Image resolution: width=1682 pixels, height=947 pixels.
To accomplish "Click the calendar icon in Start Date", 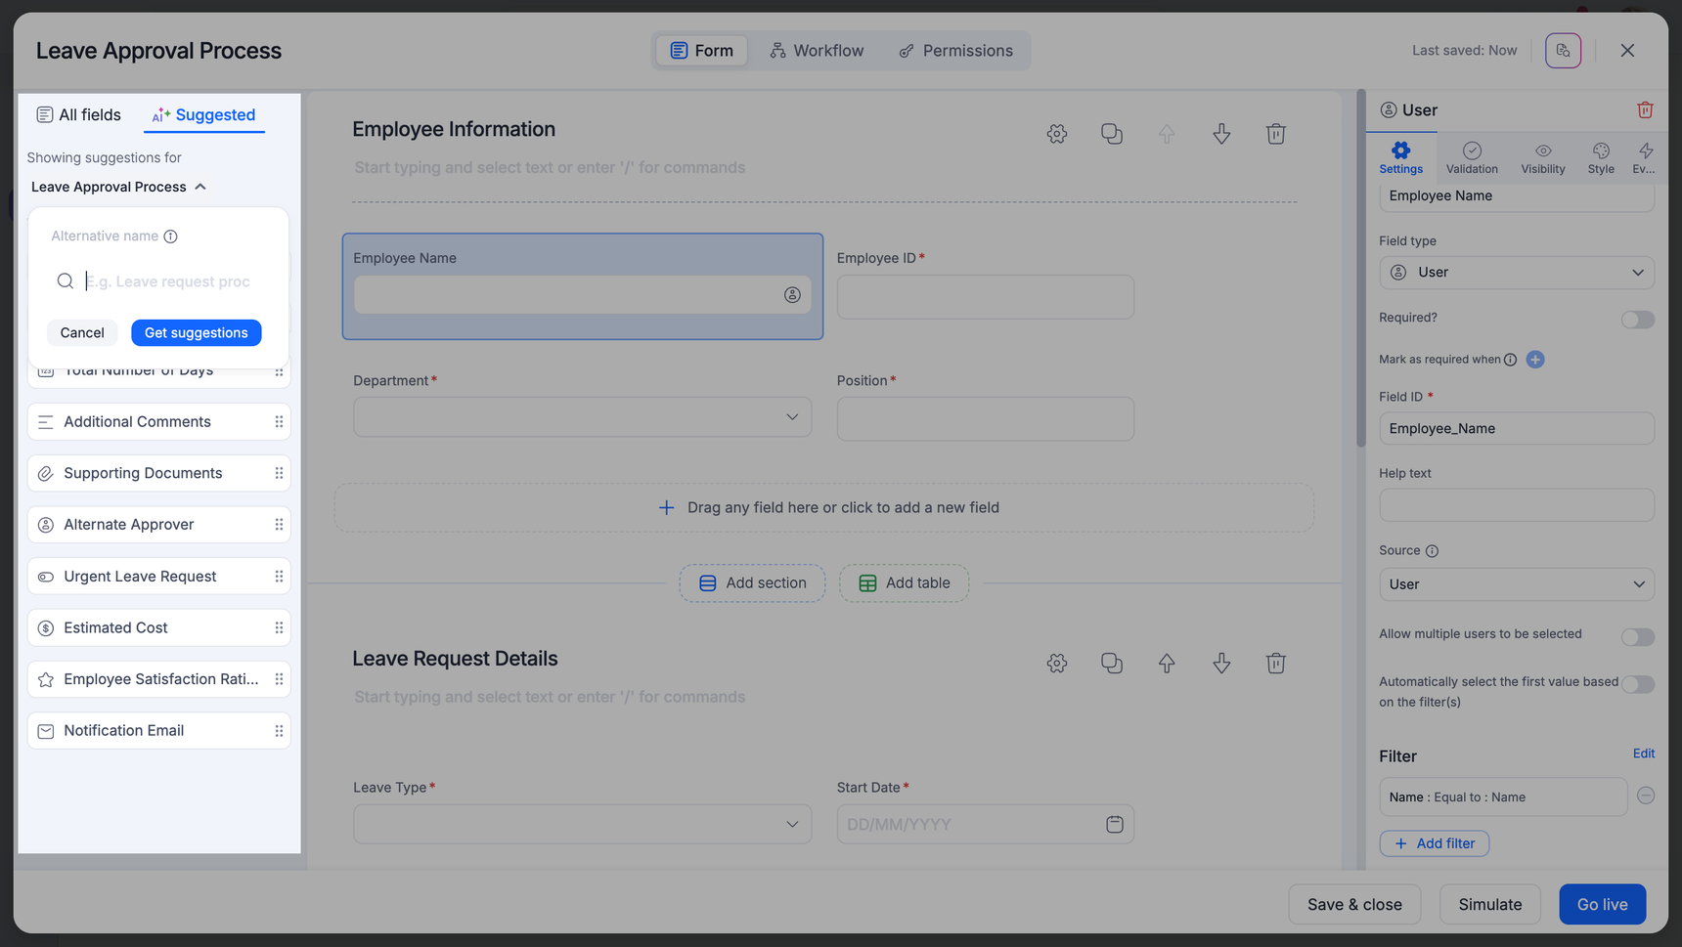I will [1114, 825].
